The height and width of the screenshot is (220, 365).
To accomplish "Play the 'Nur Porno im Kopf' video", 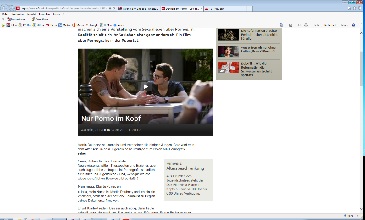I will [x=145, y=87].
